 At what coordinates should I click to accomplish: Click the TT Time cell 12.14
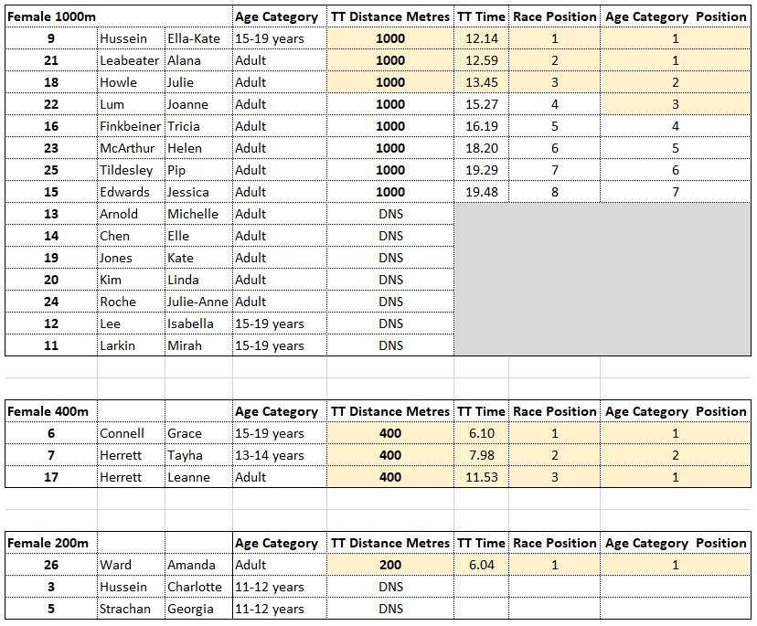tap(481, 38)
